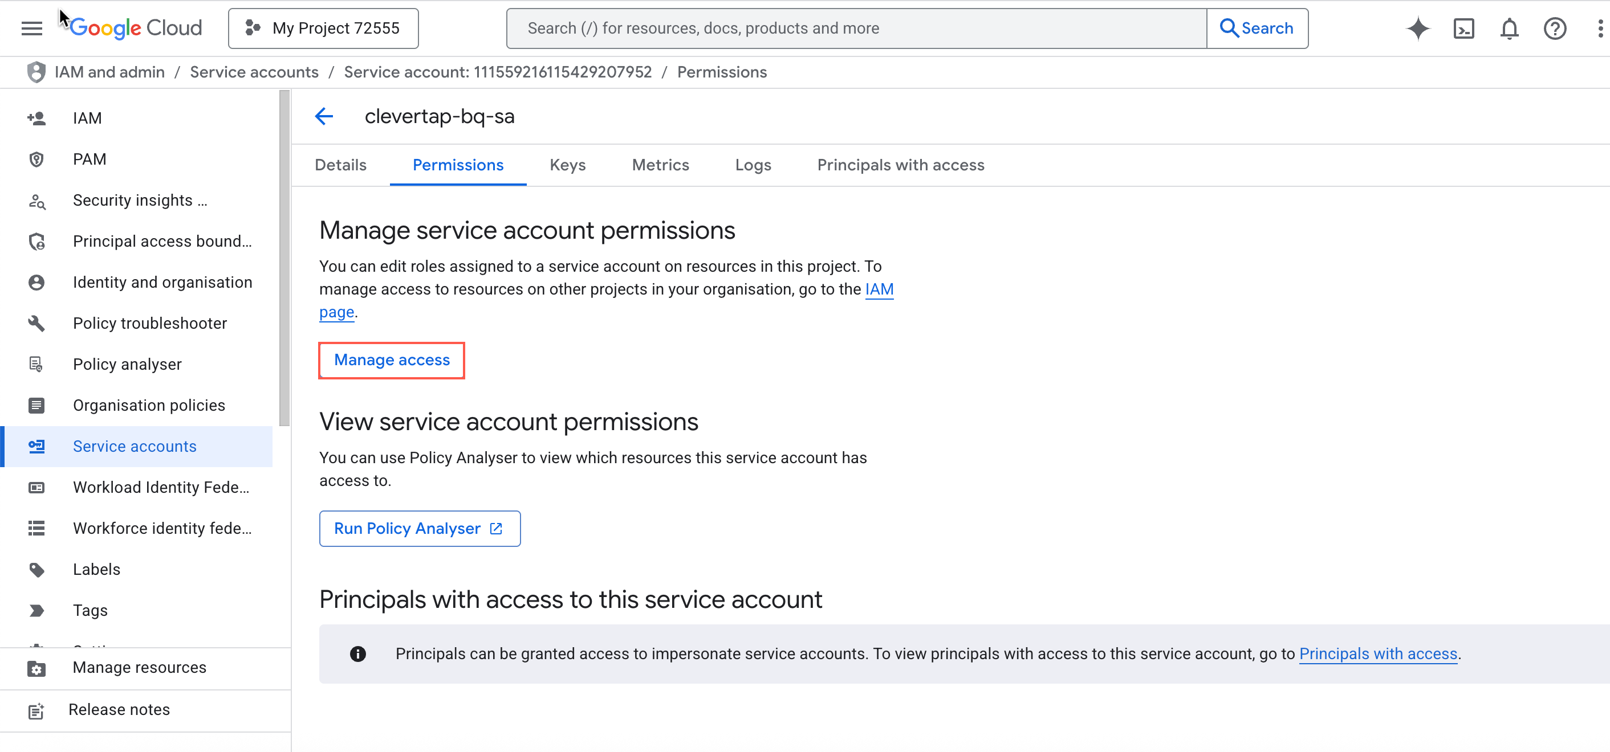Open the My Project 72555 project picker
Viewport: 1610px width, 752px height.
[x=323, y=28]
